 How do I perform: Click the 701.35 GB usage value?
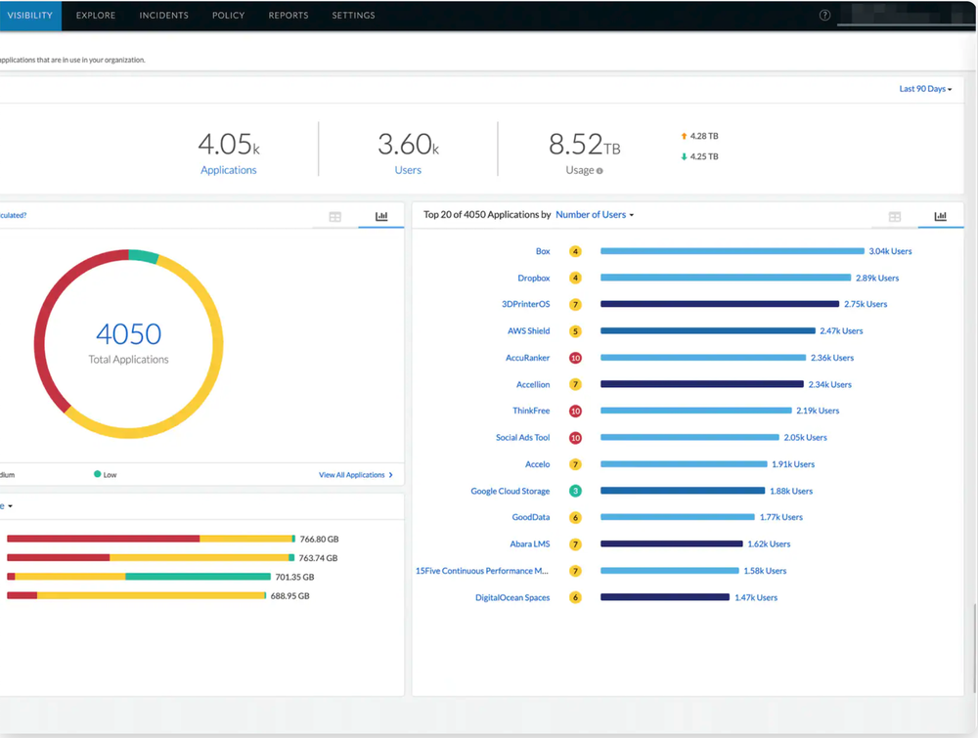pyautogui.click(x=294, y=577)
